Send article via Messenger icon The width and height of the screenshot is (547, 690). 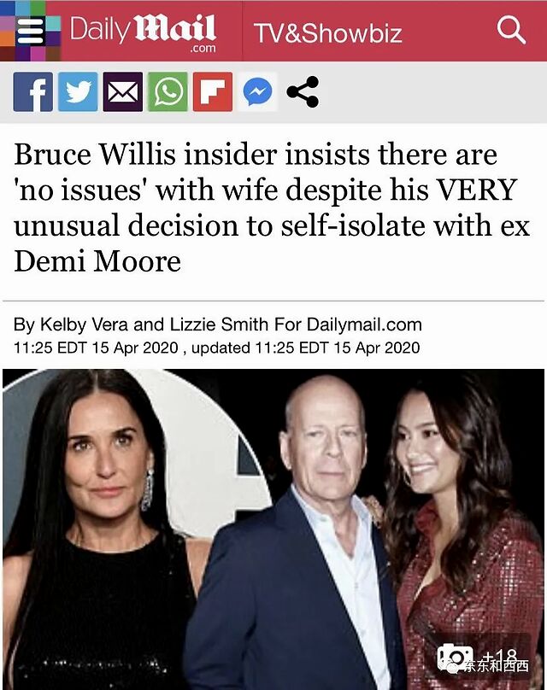click(257, 91)
